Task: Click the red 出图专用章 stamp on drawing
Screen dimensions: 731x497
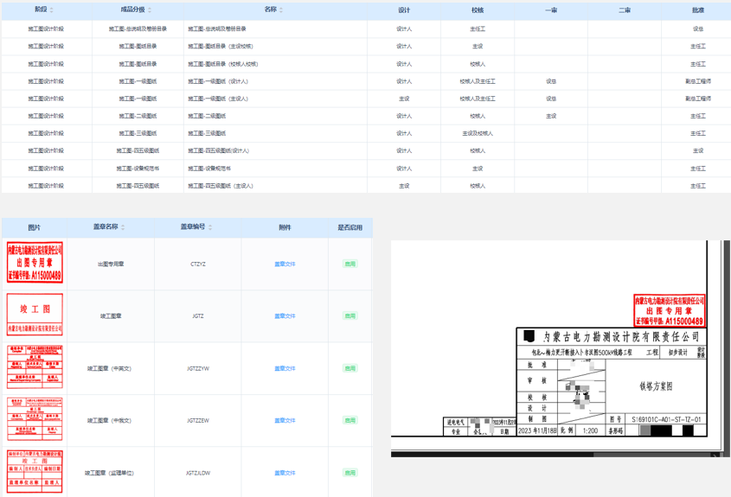Action: tap(669, 310)
